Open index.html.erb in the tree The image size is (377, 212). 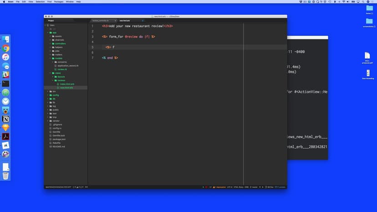pyautogui.click(x=66, y=84)
